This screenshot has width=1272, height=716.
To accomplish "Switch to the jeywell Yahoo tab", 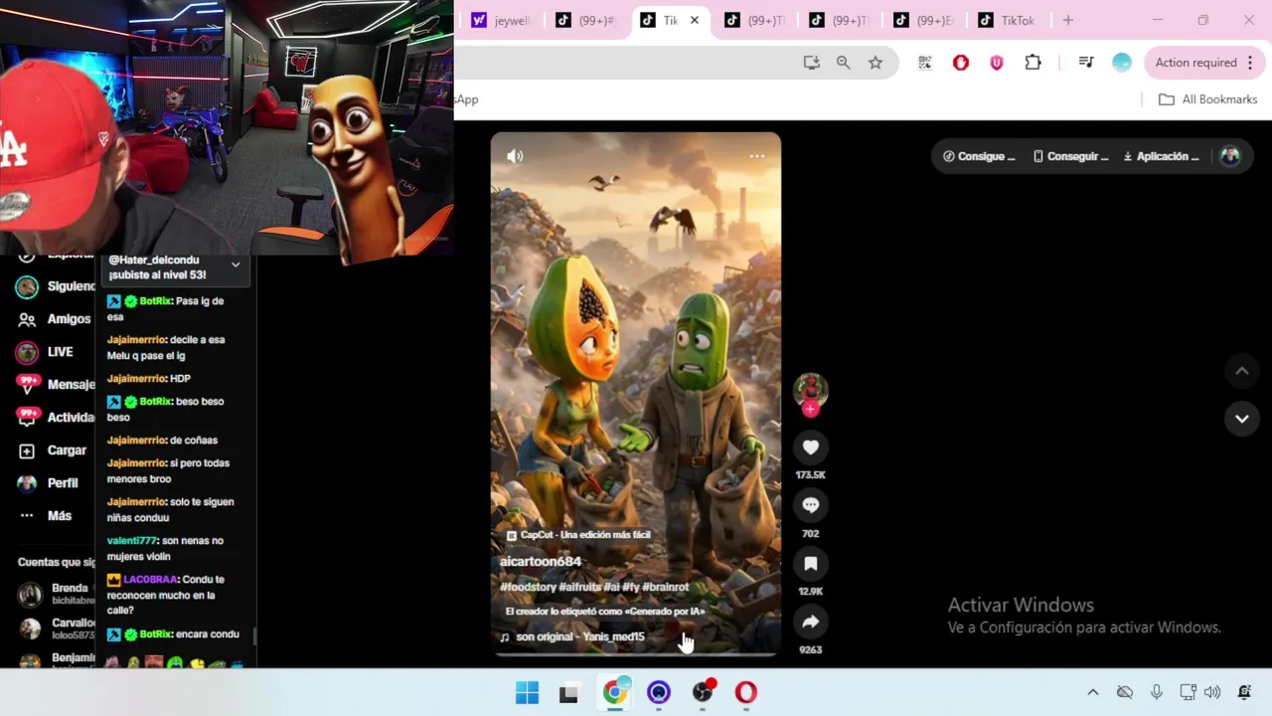I will coord(502,20).
